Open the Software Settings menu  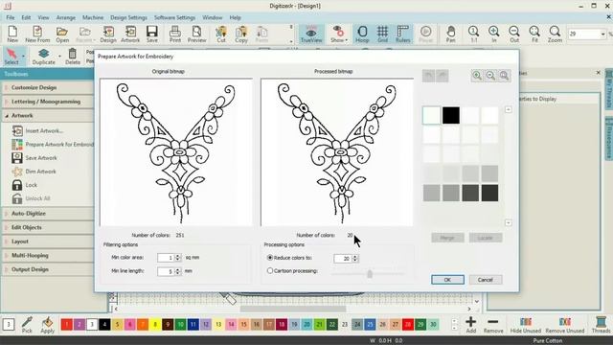[174, 17]
